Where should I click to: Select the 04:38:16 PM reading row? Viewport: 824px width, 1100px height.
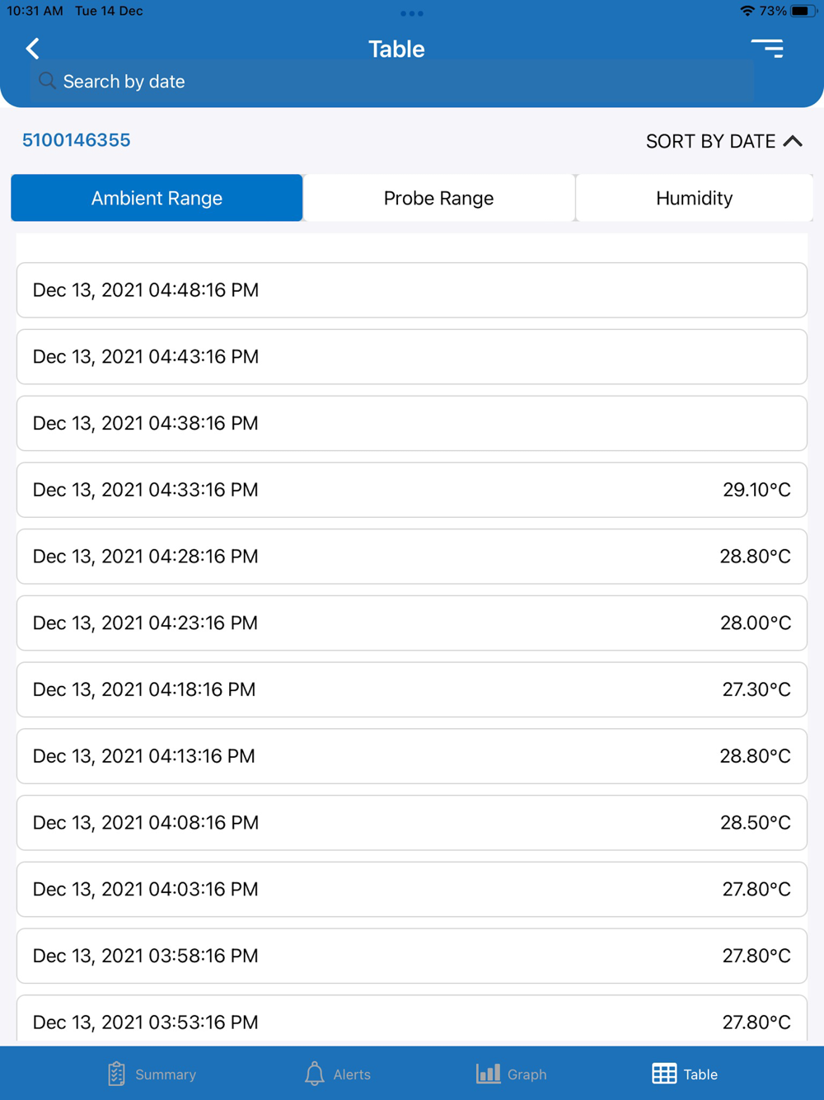pos(412,423)
